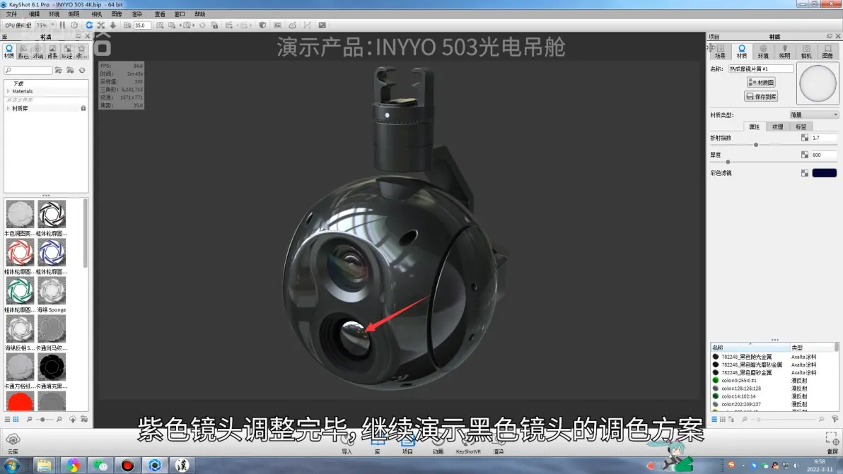The width and height of the screenshot is (843, 474).
Task: Select the 属性 properties sub-tab
Action: click(x=755, y=126)
